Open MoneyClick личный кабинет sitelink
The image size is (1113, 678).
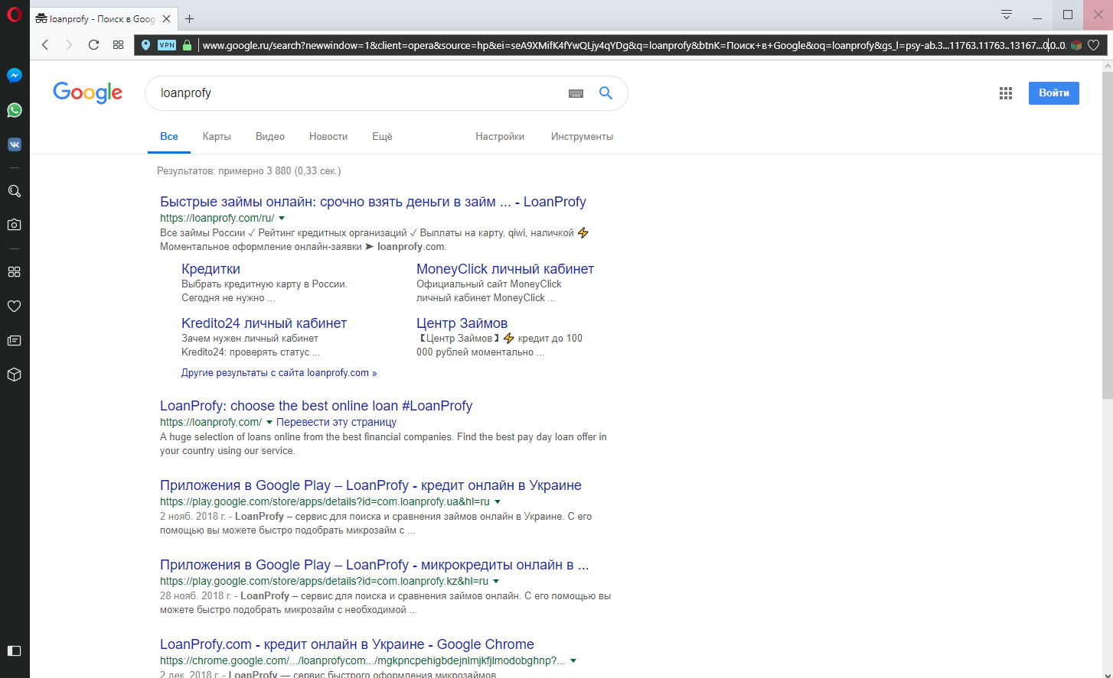tap(505, 269)
